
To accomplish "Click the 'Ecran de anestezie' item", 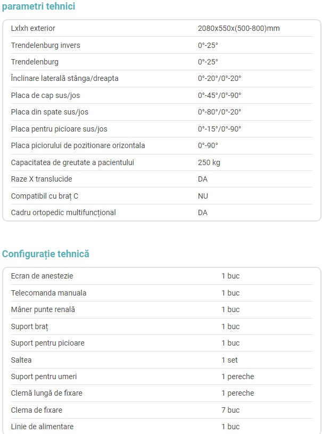I will pos(42,276).
